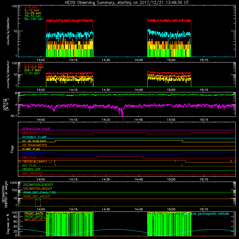
Task: Click the 7-20 MeV legend label
Action: coord(32,73)
